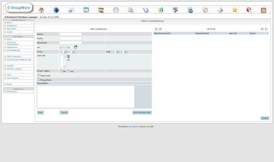
Task: Enable the Send mail checkbox
Action: point(39,75)
